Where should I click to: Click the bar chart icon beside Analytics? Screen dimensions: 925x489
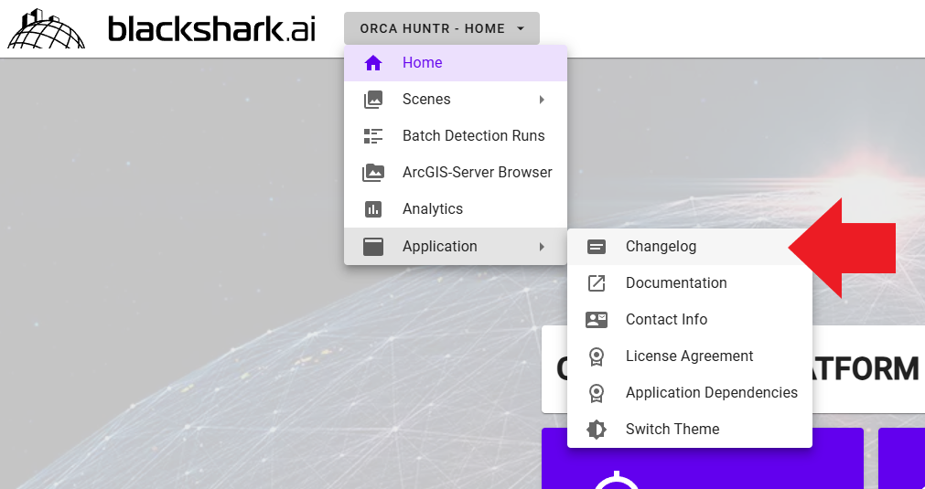coord(372,209)
